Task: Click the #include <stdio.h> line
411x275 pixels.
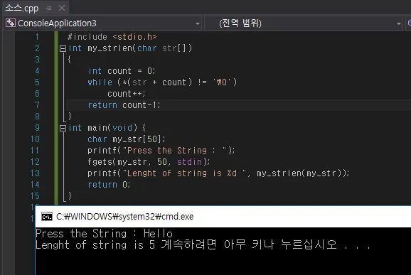Action: tap(112, 37)
